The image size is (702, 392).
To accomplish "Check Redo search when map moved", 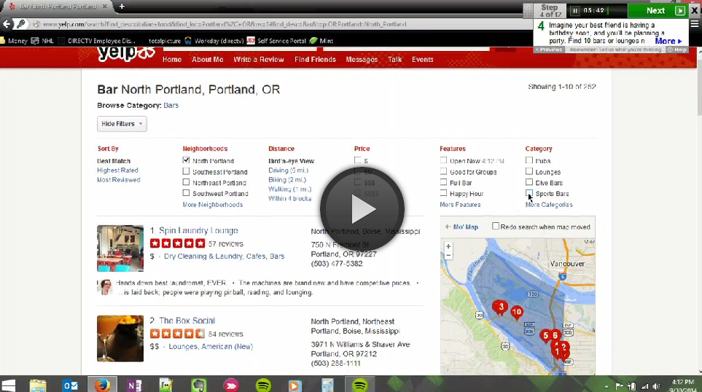I will (496, 227).
